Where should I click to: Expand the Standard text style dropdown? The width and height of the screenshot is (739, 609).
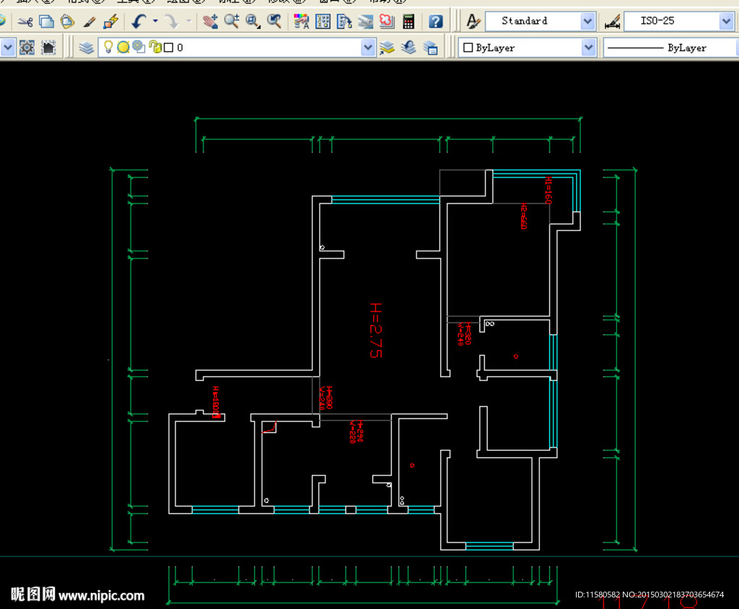[587, 22]
